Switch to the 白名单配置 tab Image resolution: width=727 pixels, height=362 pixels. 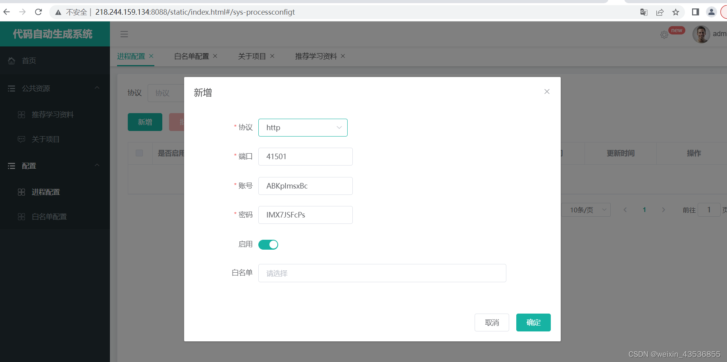pos(192,56)
